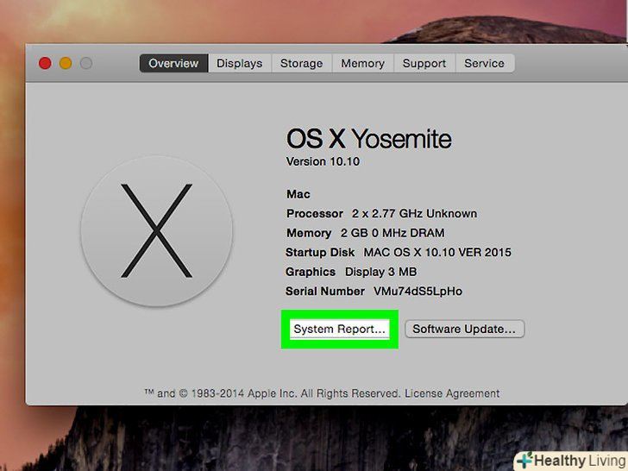
Task: Select the serial number VMu74dS5LpHo
Action: pos(418,292)
